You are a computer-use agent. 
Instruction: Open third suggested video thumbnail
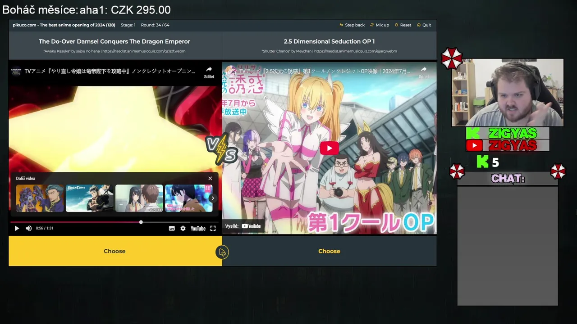pos(139,198)
